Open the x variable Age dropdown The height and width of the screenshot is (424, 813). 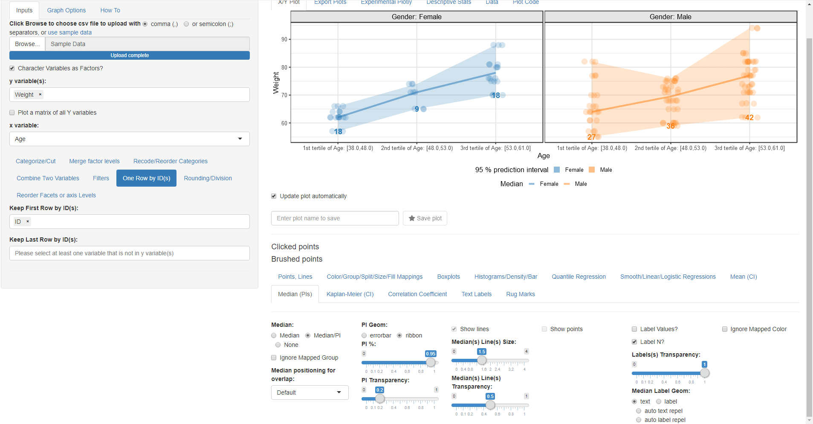tap(130, 139)
